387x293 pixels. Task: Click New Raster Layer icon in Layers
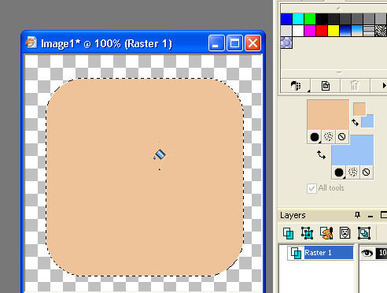tap(288, 233)
